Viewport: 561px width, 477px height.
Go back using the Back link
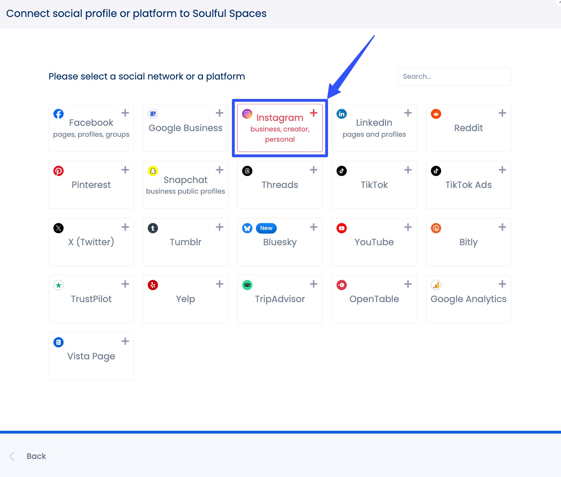point(36,456)
